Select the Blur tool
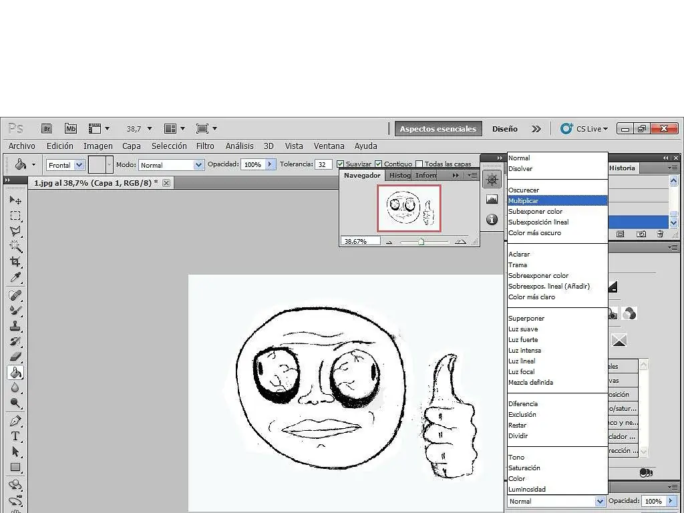Viewport: 684px width, 513px height. (15, 388)
